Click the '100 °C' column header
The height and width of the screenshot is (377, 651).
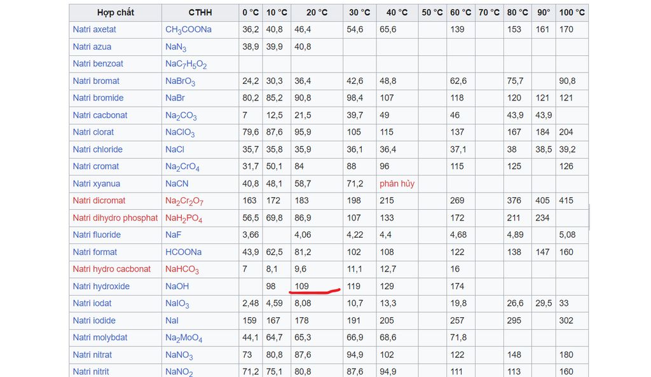(x=572, y=13)
